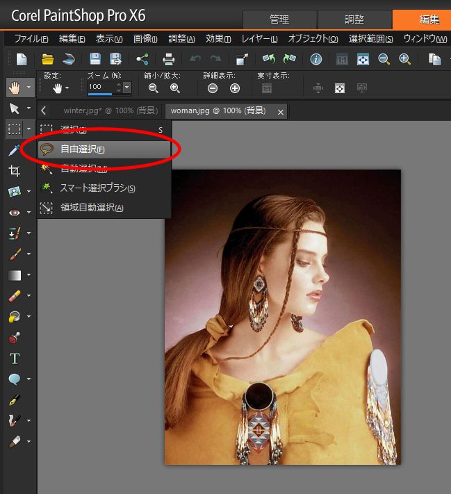
Task: Expand Selection tool flyout arrow
Action: (28, 129)
